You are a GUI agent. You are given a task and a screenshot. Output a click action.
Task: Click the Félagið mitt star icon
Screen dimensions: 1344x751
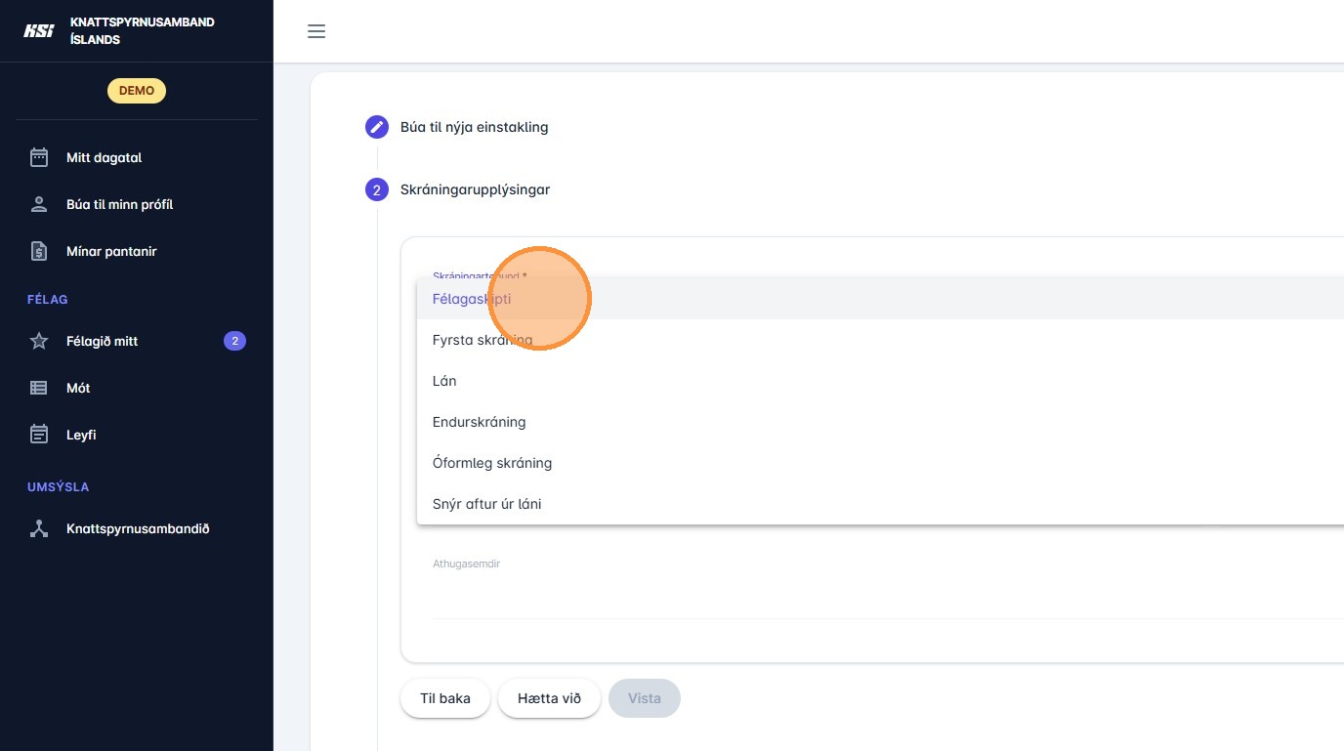point(39,341)
